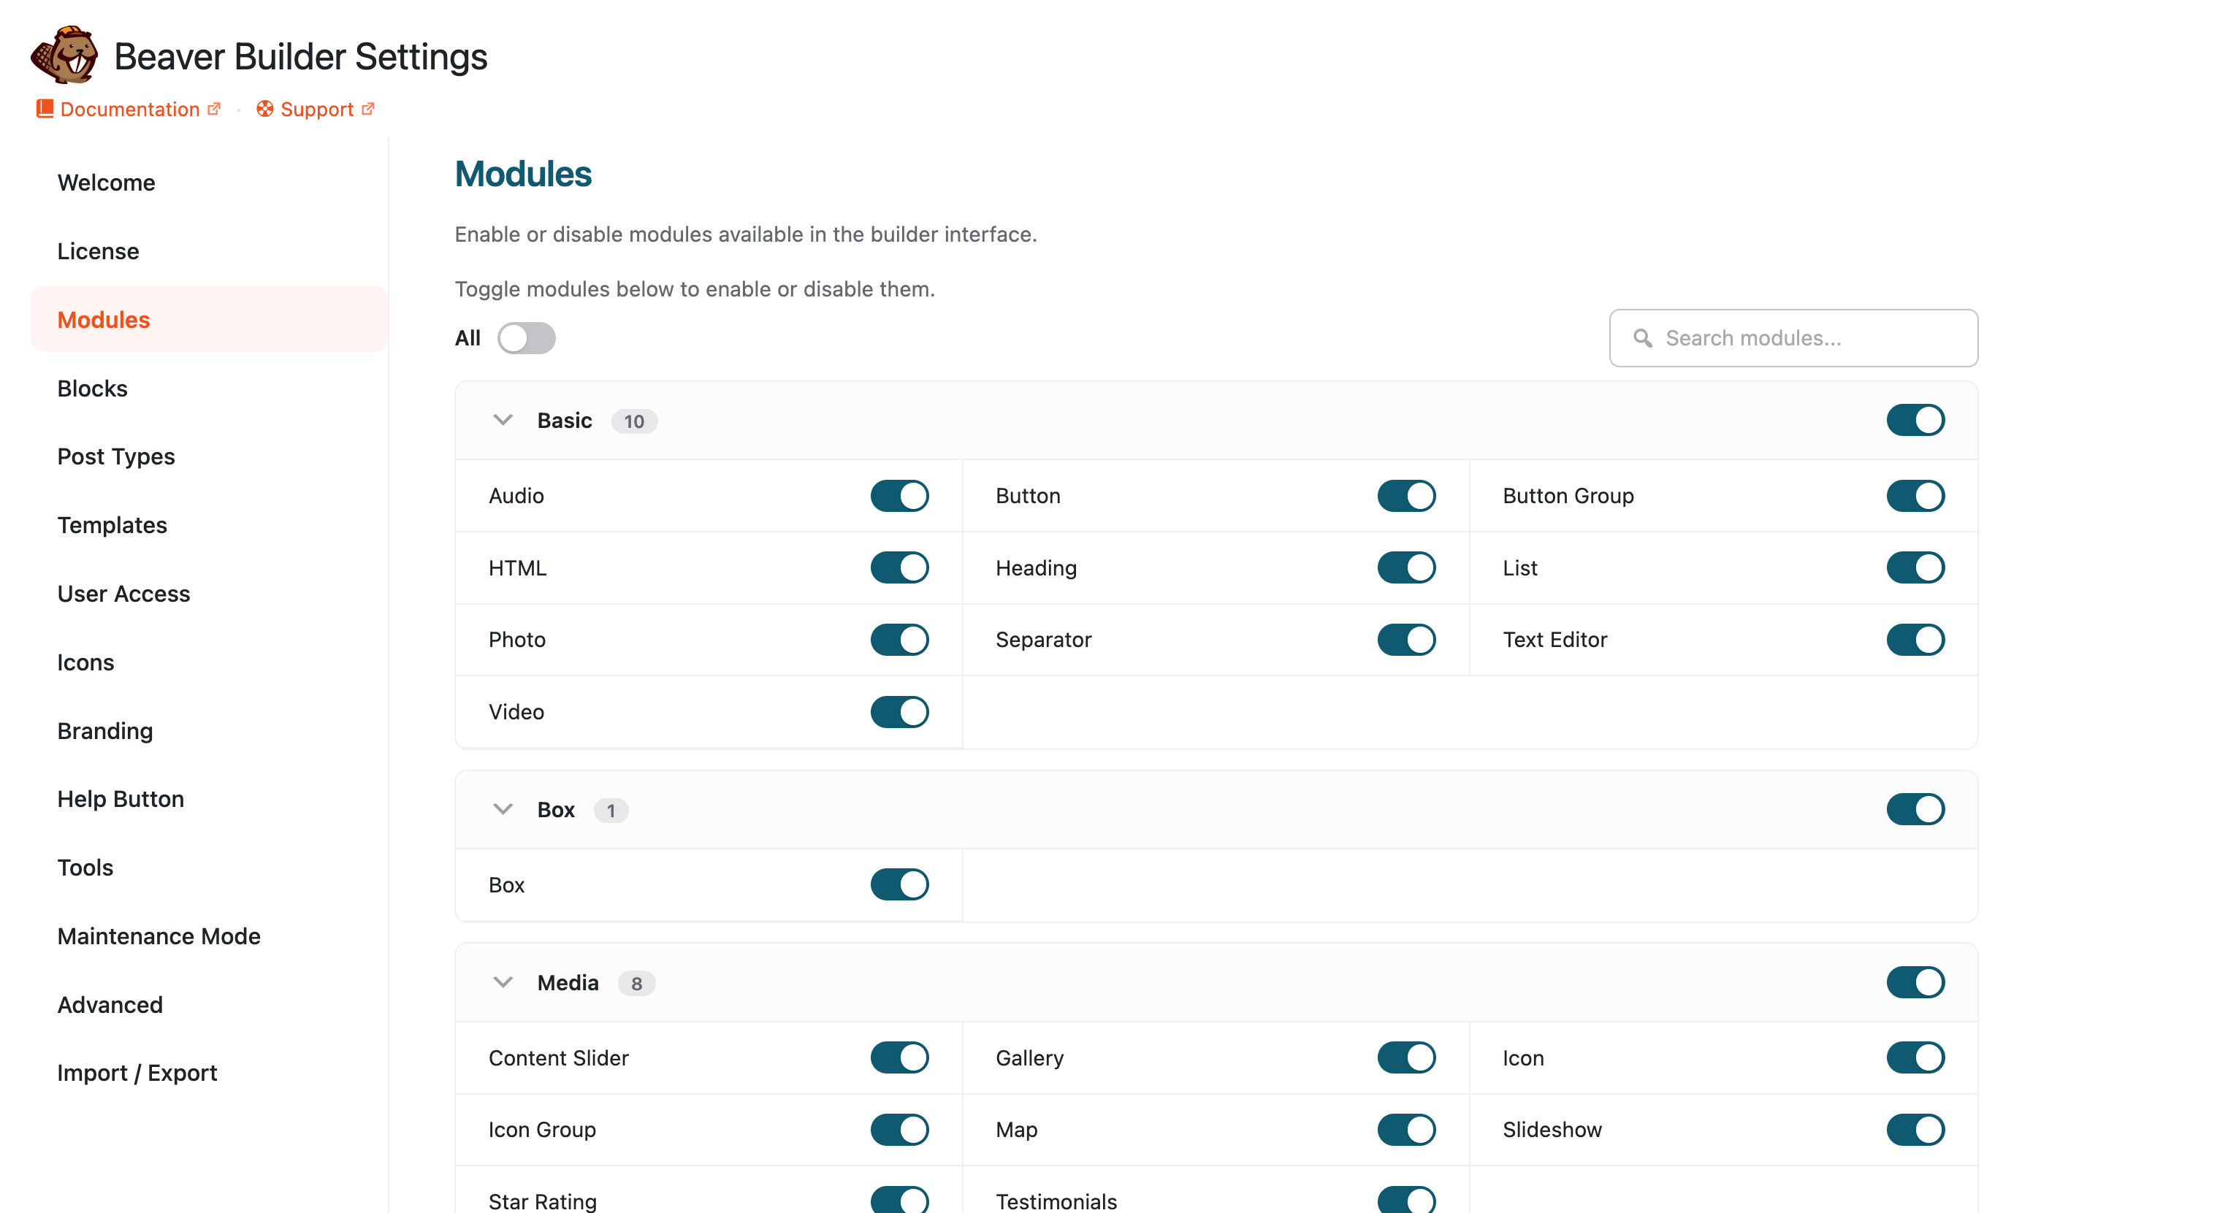Turn off the Button Group module
The width and height of the screenshot is (2228, 1213).
(x=1915, y=495)
